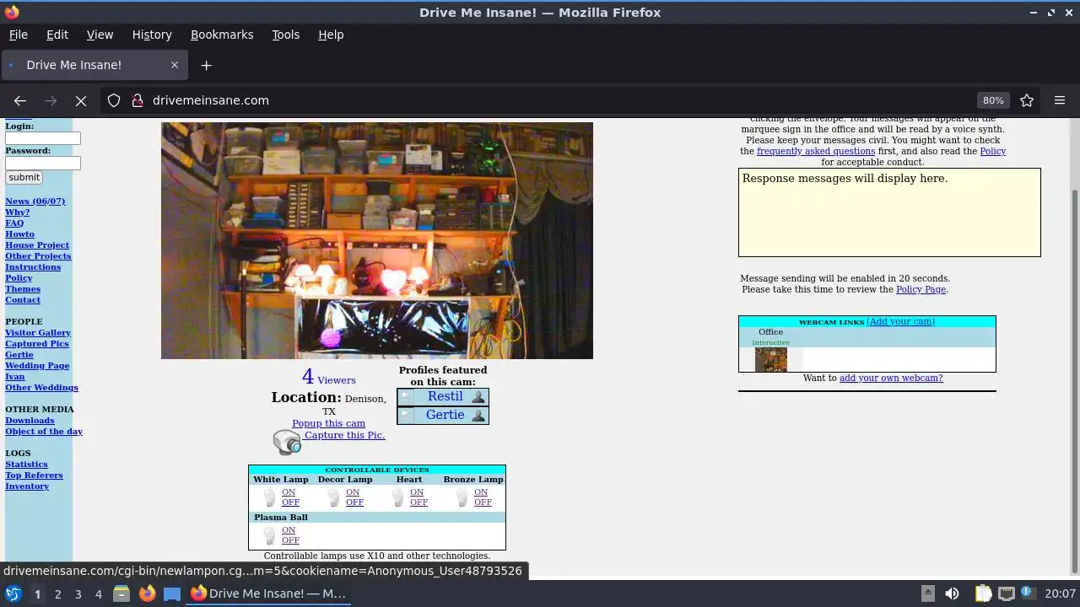Turn the Decor Lamp ON

click(353, 492)
